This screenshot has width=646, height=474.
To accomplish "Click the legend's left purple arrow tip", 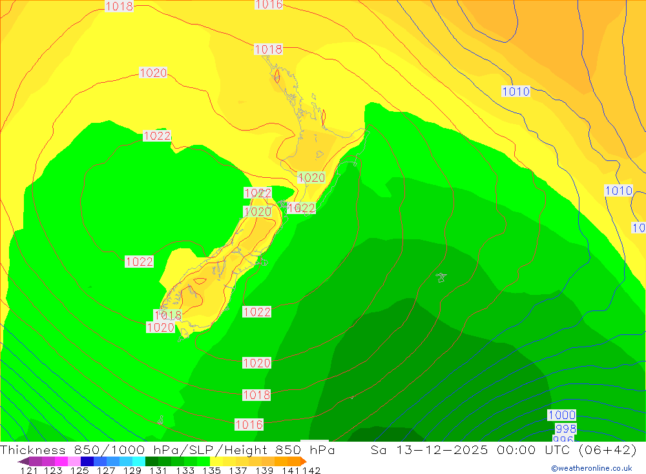I will tap(23, 461).
